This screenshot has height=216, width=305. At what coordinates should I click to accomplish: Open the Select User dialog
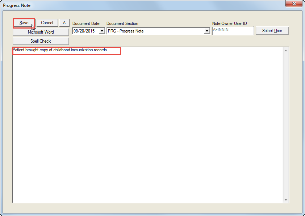[x=272, y=31]
